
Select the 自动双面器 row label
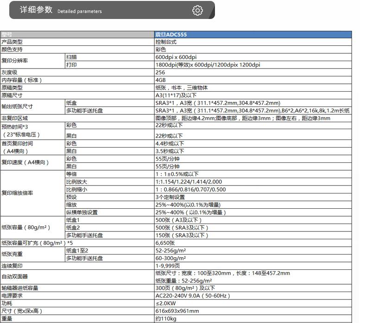pyautogui.click(x=14, y=277)
